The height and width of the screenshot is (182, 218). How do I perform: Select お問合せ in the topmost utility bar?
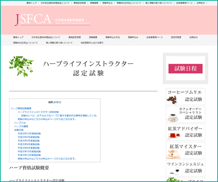(x=201, y=3)
